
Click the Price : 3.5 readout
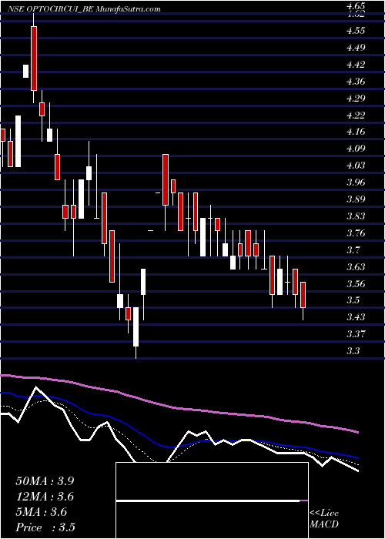pos(45,527)
